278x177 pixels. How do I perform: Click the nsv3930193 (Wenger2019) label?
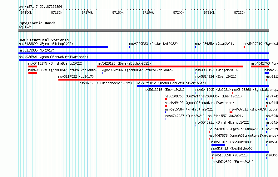pos(217,70)
